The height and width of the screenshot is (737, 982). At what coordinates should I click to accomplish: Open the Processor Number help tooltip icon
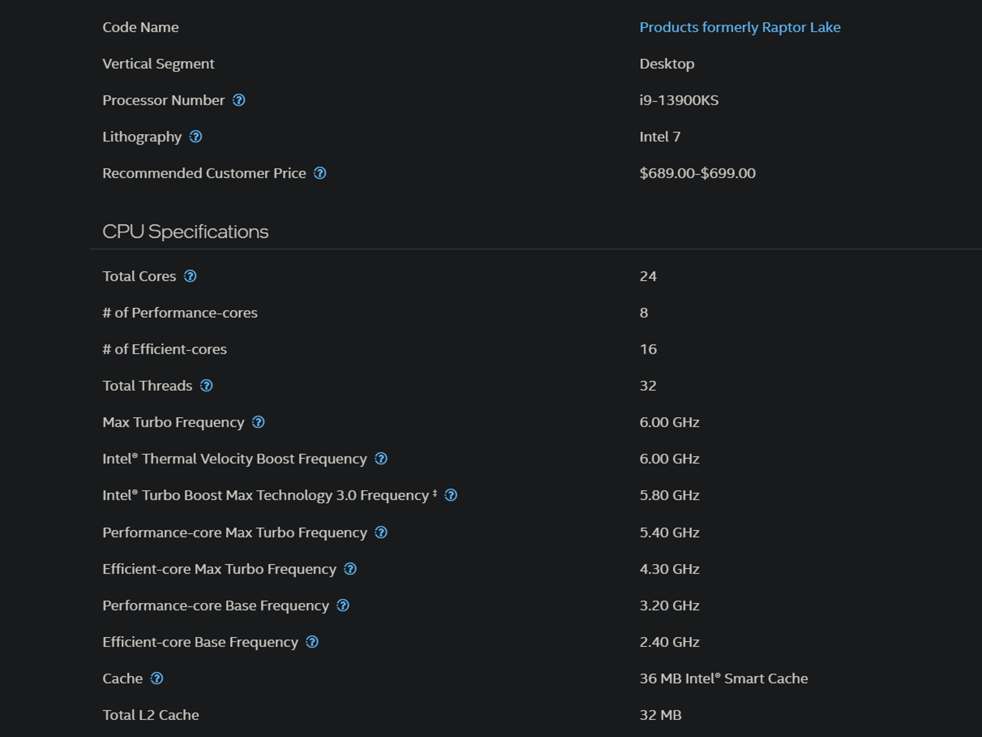click(x=239, y=100)
